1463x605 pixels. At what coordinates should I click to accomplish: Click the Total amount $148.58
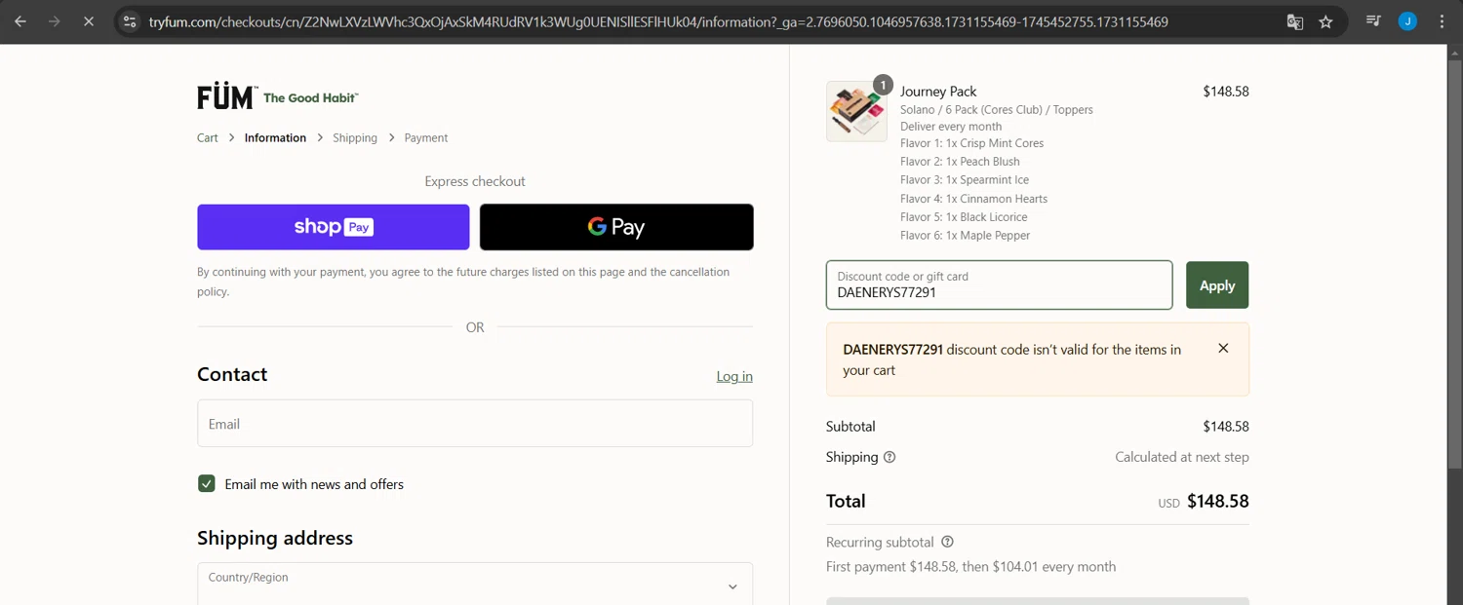[x=1217, y=502]
